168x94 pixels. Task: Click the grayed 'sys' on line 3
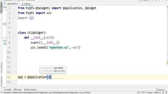point(31,18)
